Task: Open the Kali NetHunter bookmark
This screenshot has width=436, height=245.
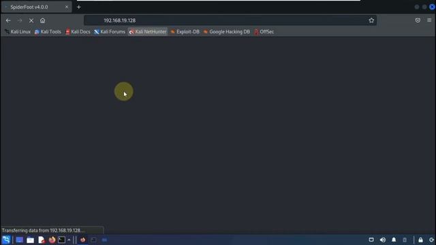Action: tap(148, 32)
